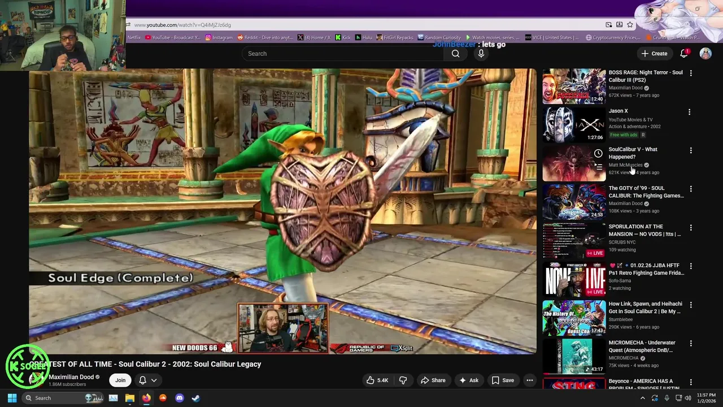Activate voice search microphone

pos(481,54)
